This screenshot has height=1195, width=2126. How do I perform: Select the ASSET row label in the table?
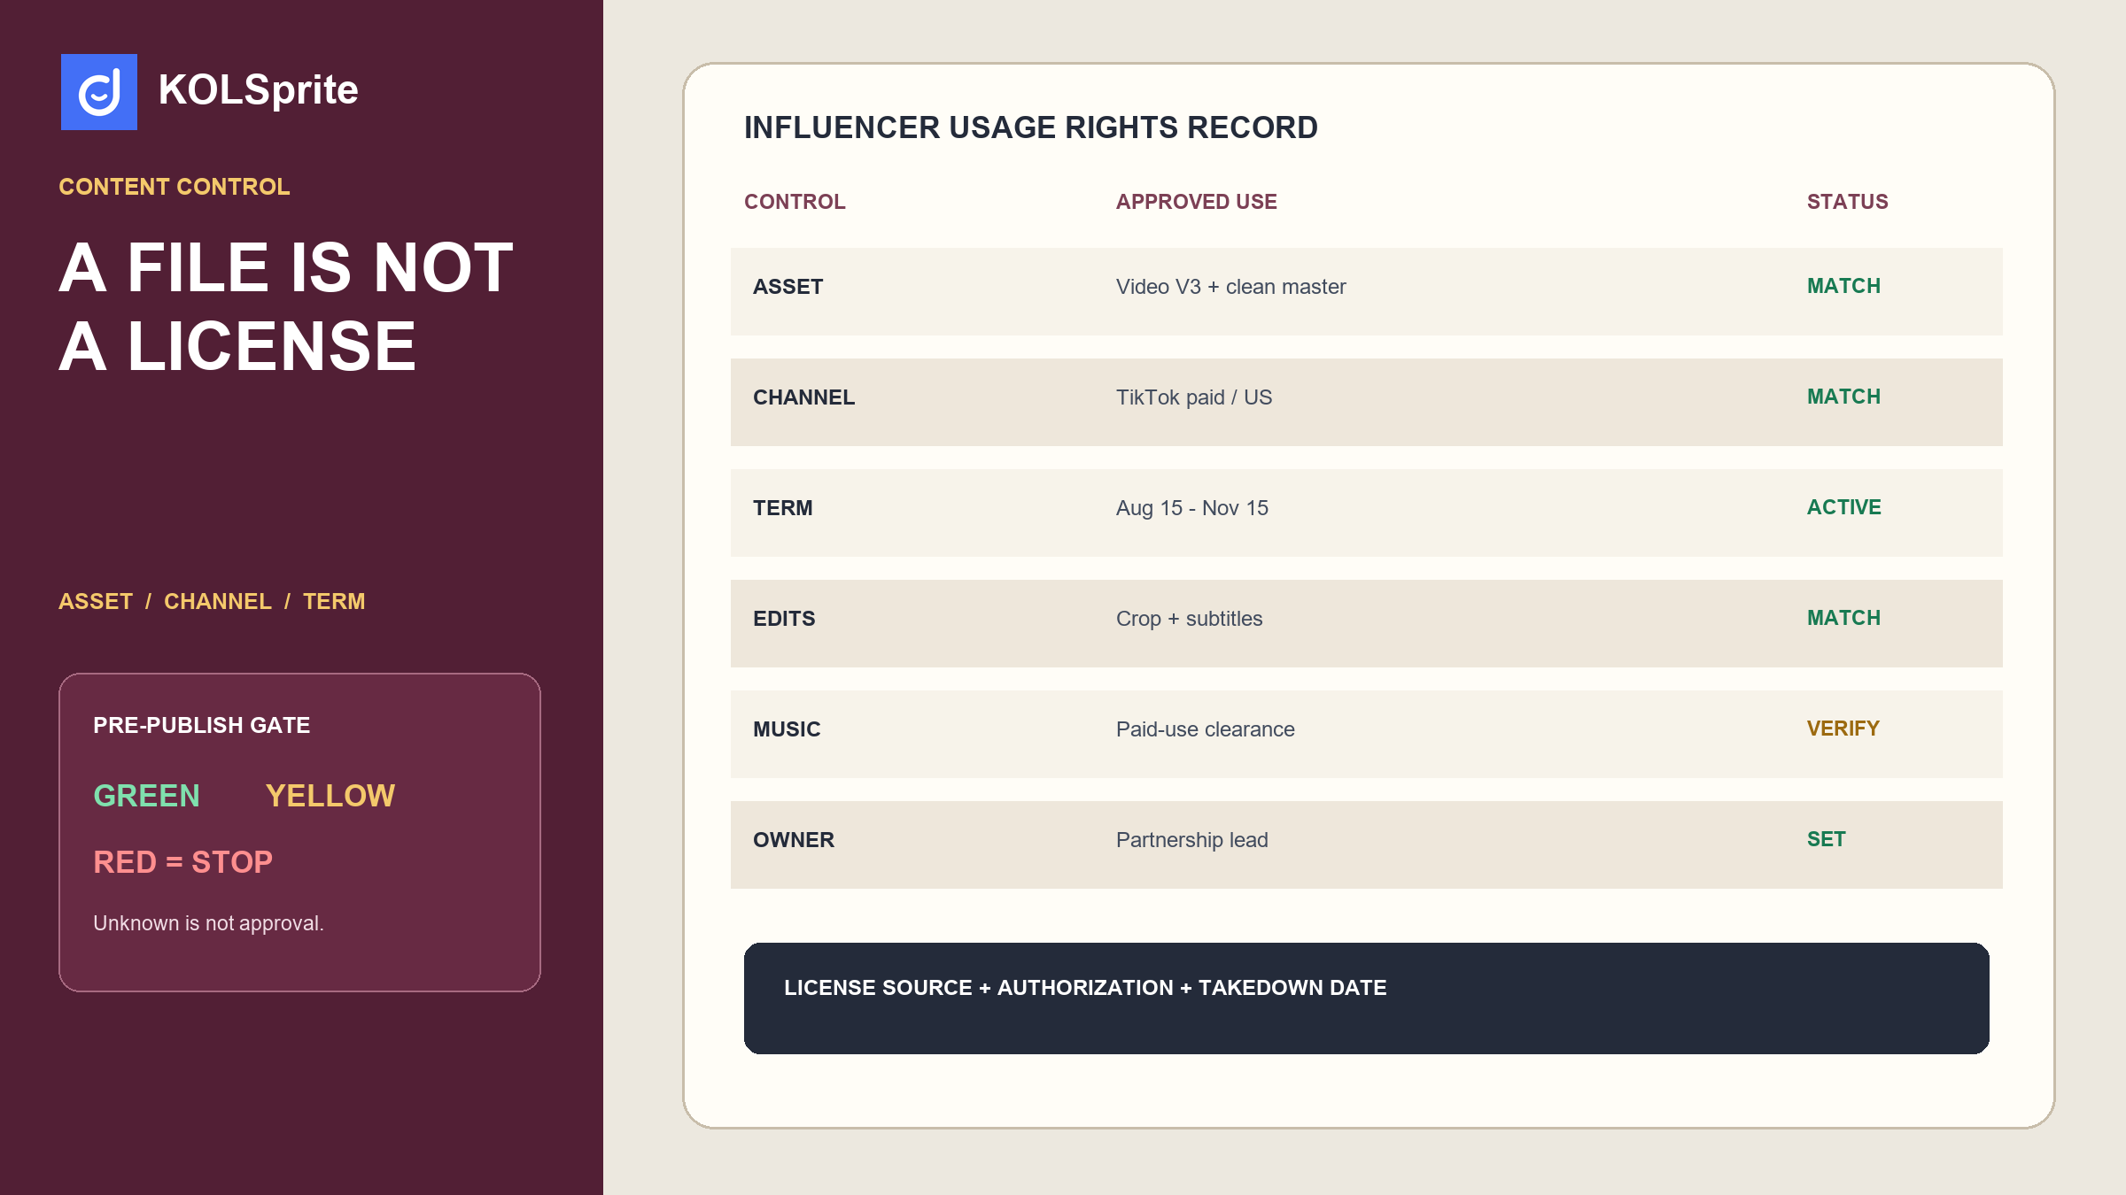tap(788, 287)
